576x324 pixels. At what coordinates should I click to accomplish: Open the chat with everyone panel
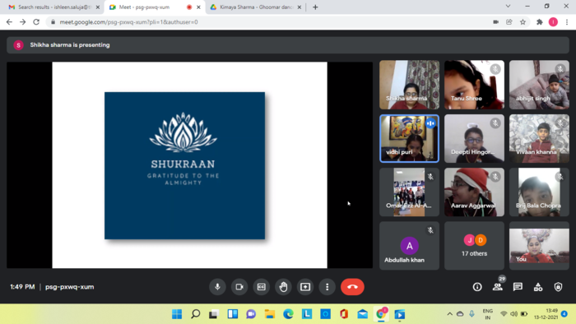(x=518, y=287)
